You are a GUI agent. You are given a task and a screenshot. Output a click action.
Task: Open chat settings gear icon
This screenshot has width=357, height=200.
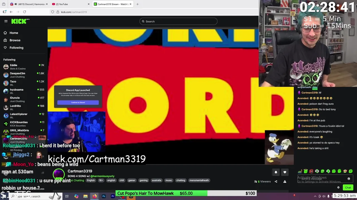(338, 187)
